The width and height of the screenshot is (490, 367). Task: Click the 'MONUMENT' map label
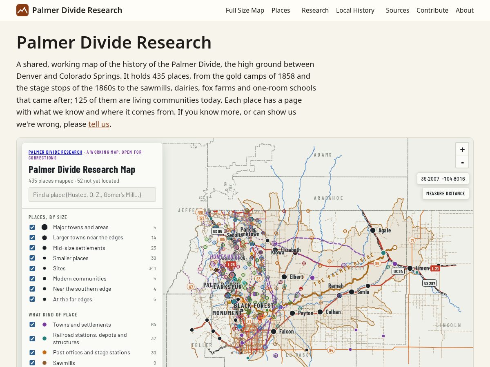click(227, 313)
